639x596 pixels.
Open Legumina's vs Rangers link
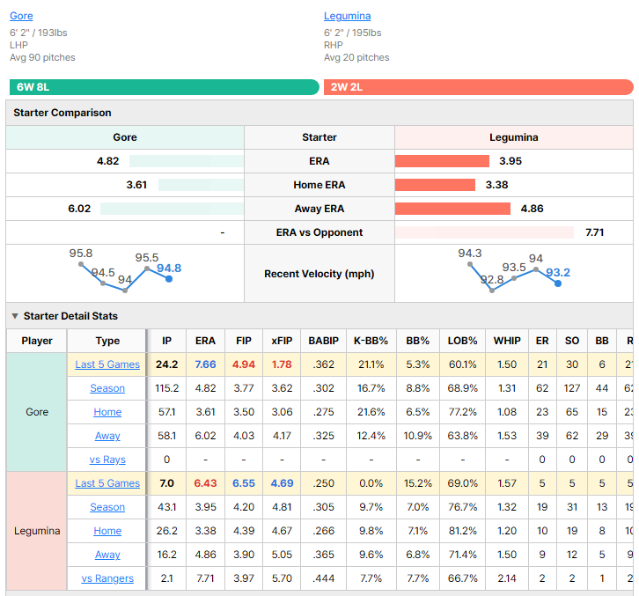tap(107, 578)
